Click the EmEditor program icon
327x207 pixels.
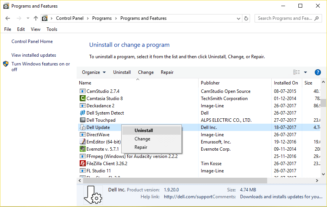[83, 142]
